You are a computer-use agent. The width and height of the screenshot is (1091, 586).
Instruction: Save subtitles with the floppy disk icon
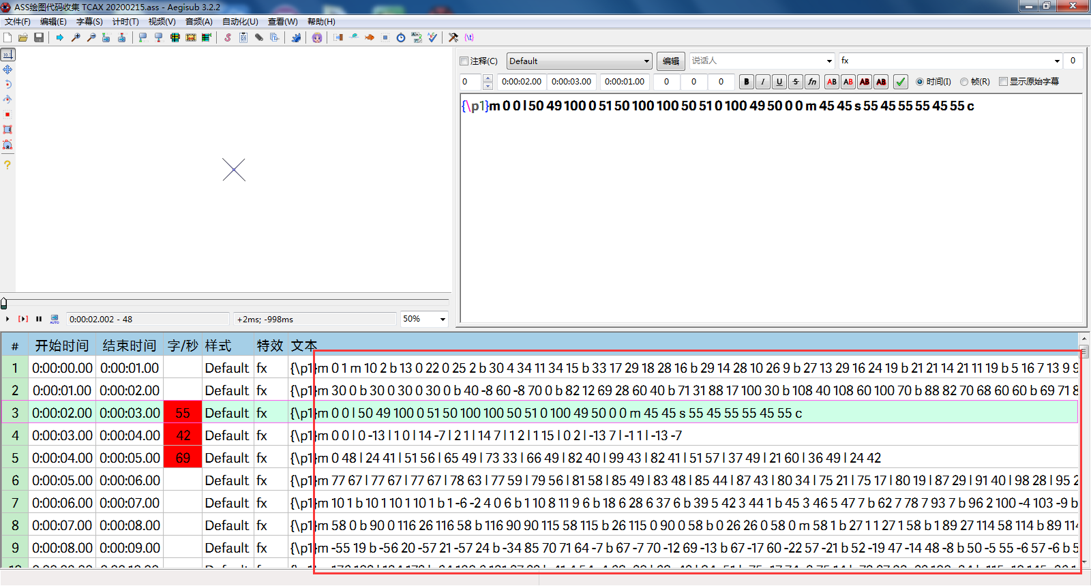39,37
